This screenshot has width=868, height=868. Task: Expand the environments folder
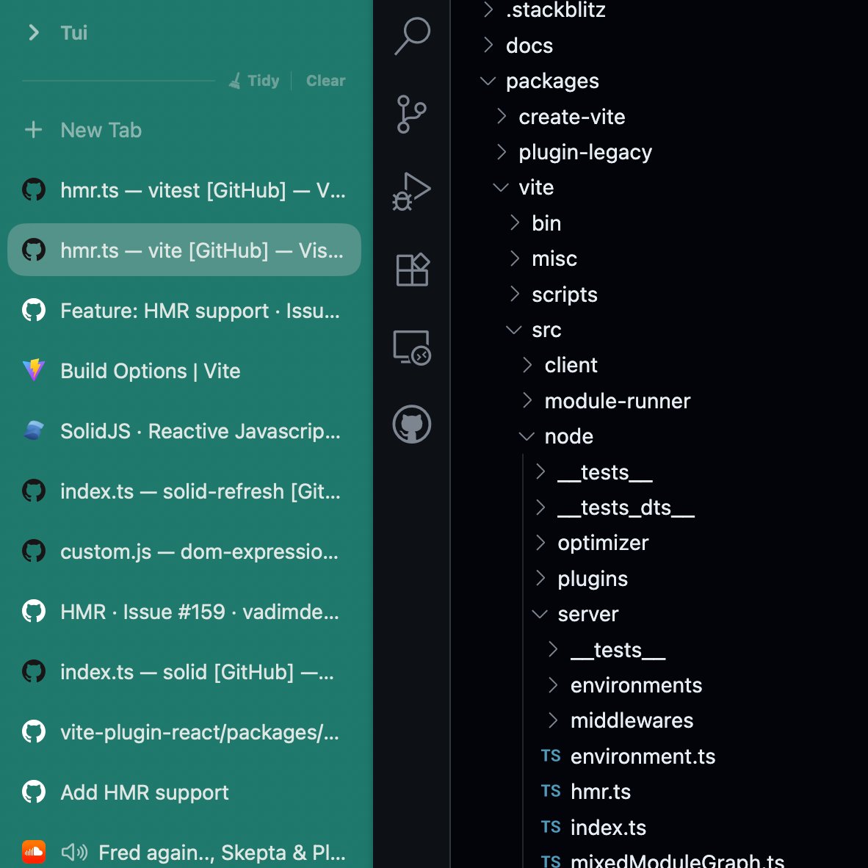[x=552, y=684]
